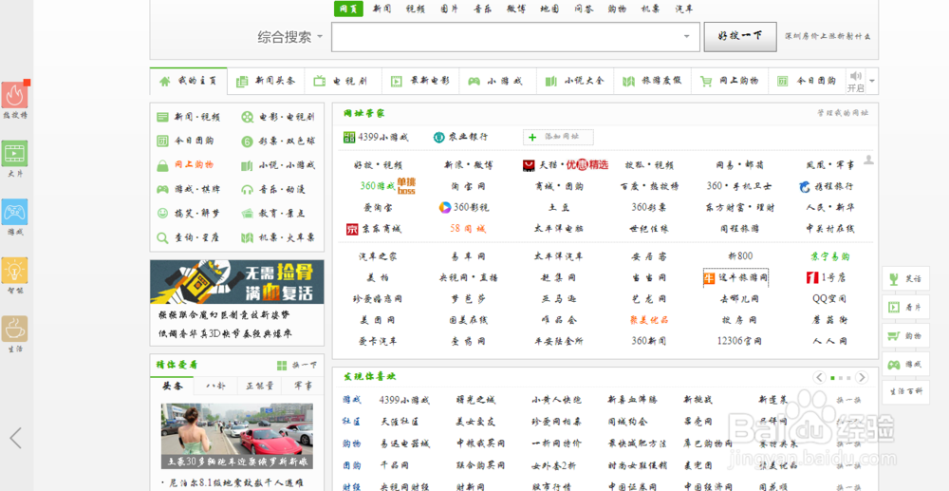The image size is (949, 491).
Task: Open the 聚美优品 link
Action: pyautogui.click(x=649, y=320)
